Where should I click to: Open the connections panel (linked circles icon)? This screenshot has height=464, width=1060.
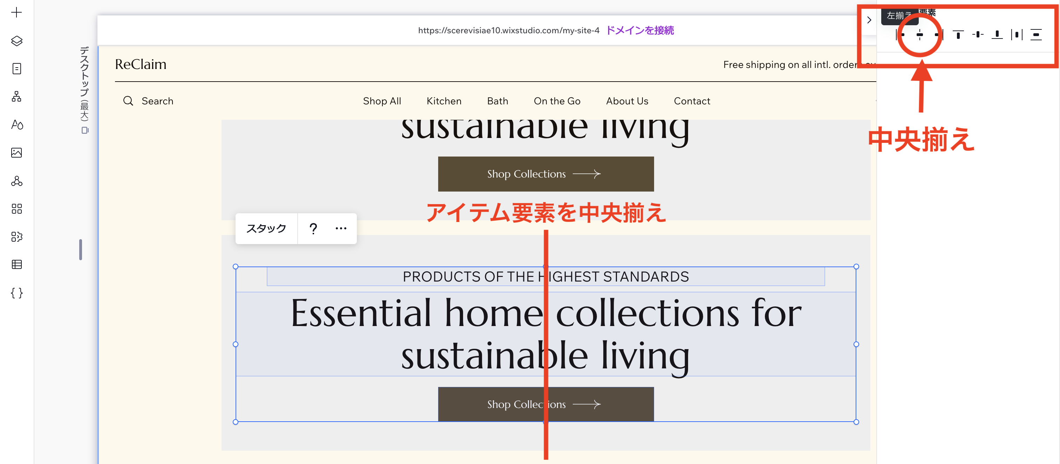[16, 182]
